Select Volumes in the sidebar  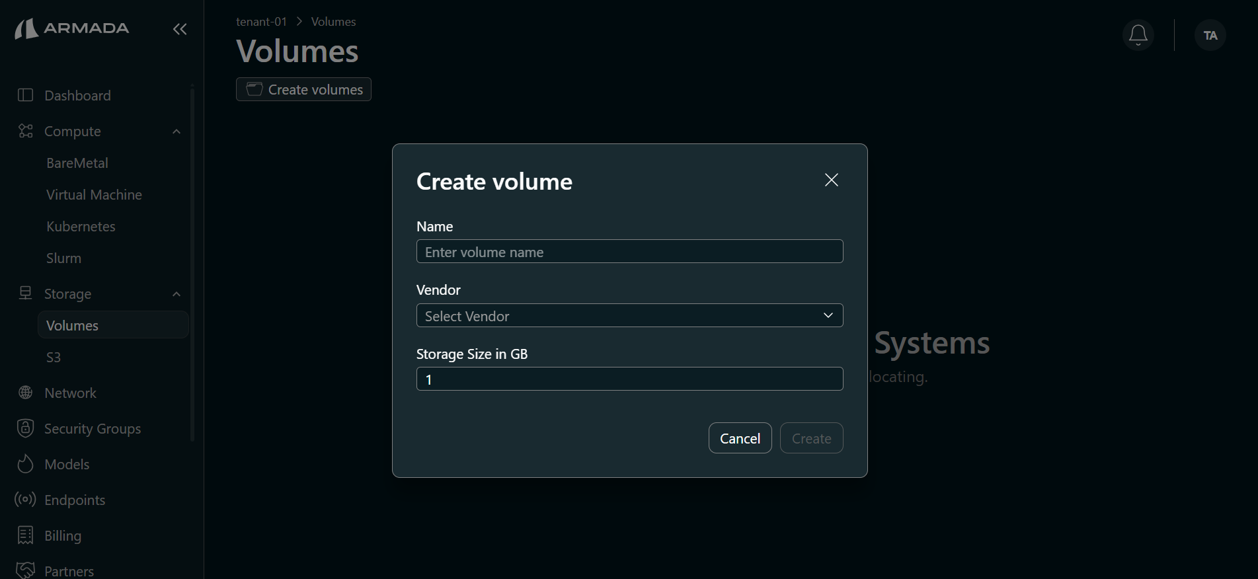click(x=113, y=325)
